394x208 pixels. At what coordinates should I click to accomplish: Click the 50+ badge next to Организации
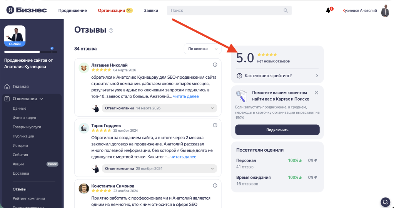pyautogui.click(x=129, y=10)
